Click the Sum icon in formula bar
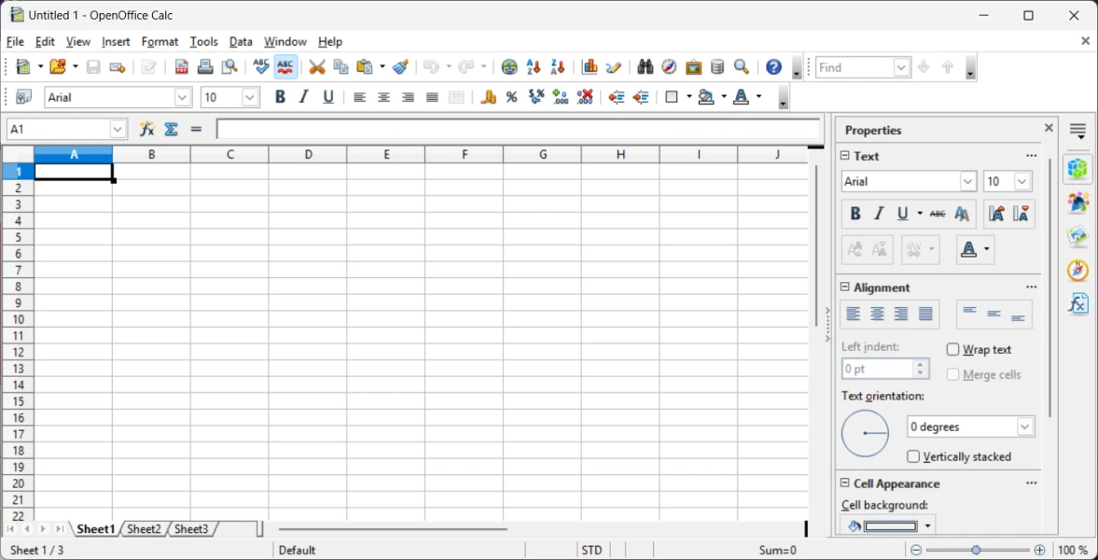This screenshot has height=560, width=1098. [x=172, y=130]
